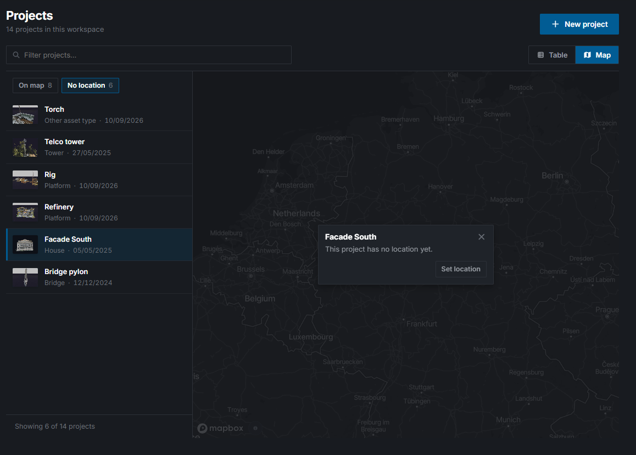
Task: Switch to Table view
Action: (x=551, y=55)
